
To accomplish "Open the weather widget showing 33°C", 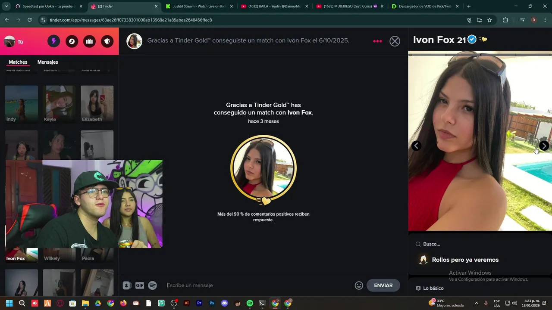I will pos(446,303).
